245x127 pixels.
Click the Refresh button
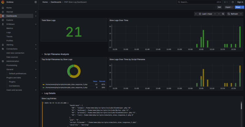click(x=232, y=14)
